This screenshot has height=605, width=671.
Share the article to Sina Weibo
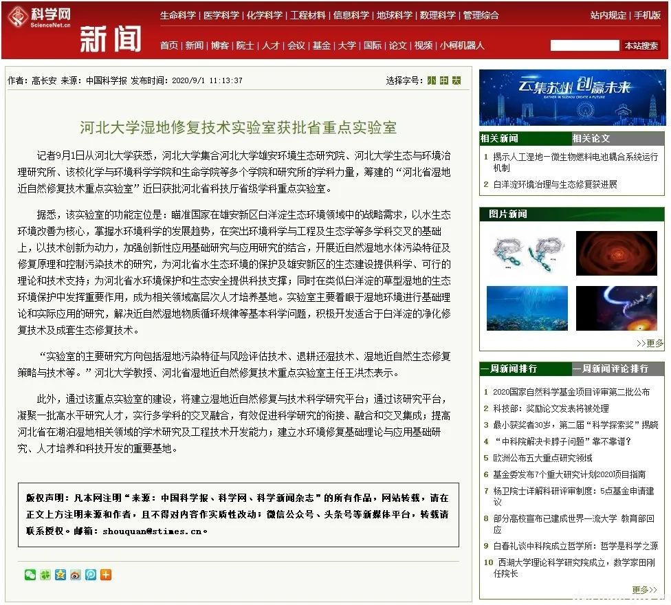[x=75, y=574]
